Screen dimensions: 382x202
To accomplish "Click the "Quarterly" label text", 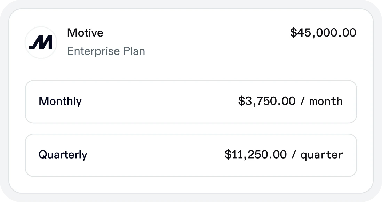I will click(63, 155).
